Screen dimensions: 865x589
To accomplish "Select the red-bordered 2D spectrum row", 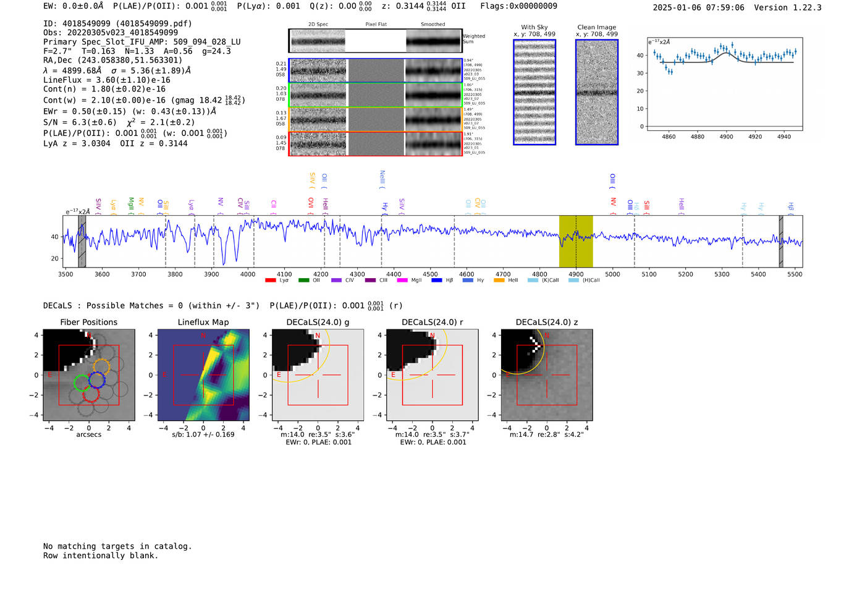I will point(376,144).
